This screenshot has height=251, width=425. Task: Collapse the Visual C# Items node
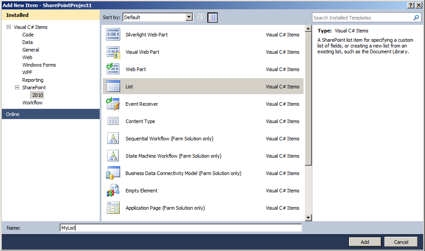coord(8,27)
